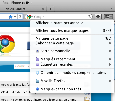Close the Nouvel onglet tab
The image size is (115, 101).
(43, 9)
